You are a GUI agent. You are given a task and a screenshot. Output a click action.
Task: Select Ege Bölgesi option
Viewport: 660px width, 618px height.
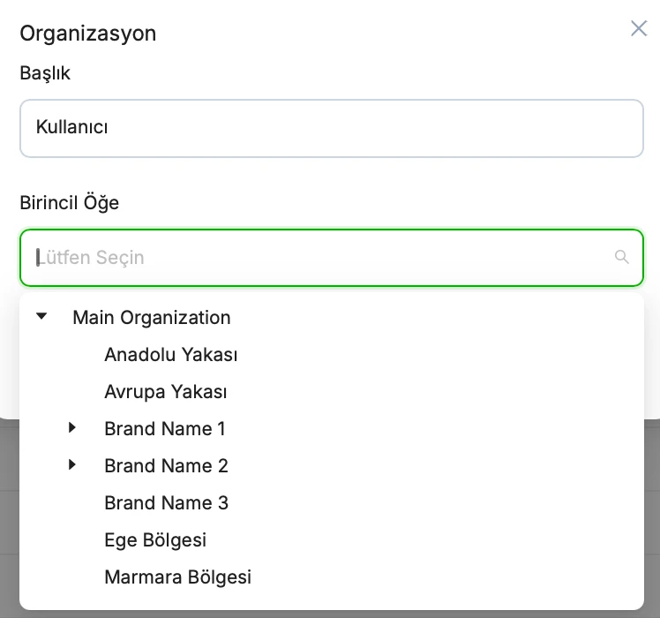[x=155, y=539]
